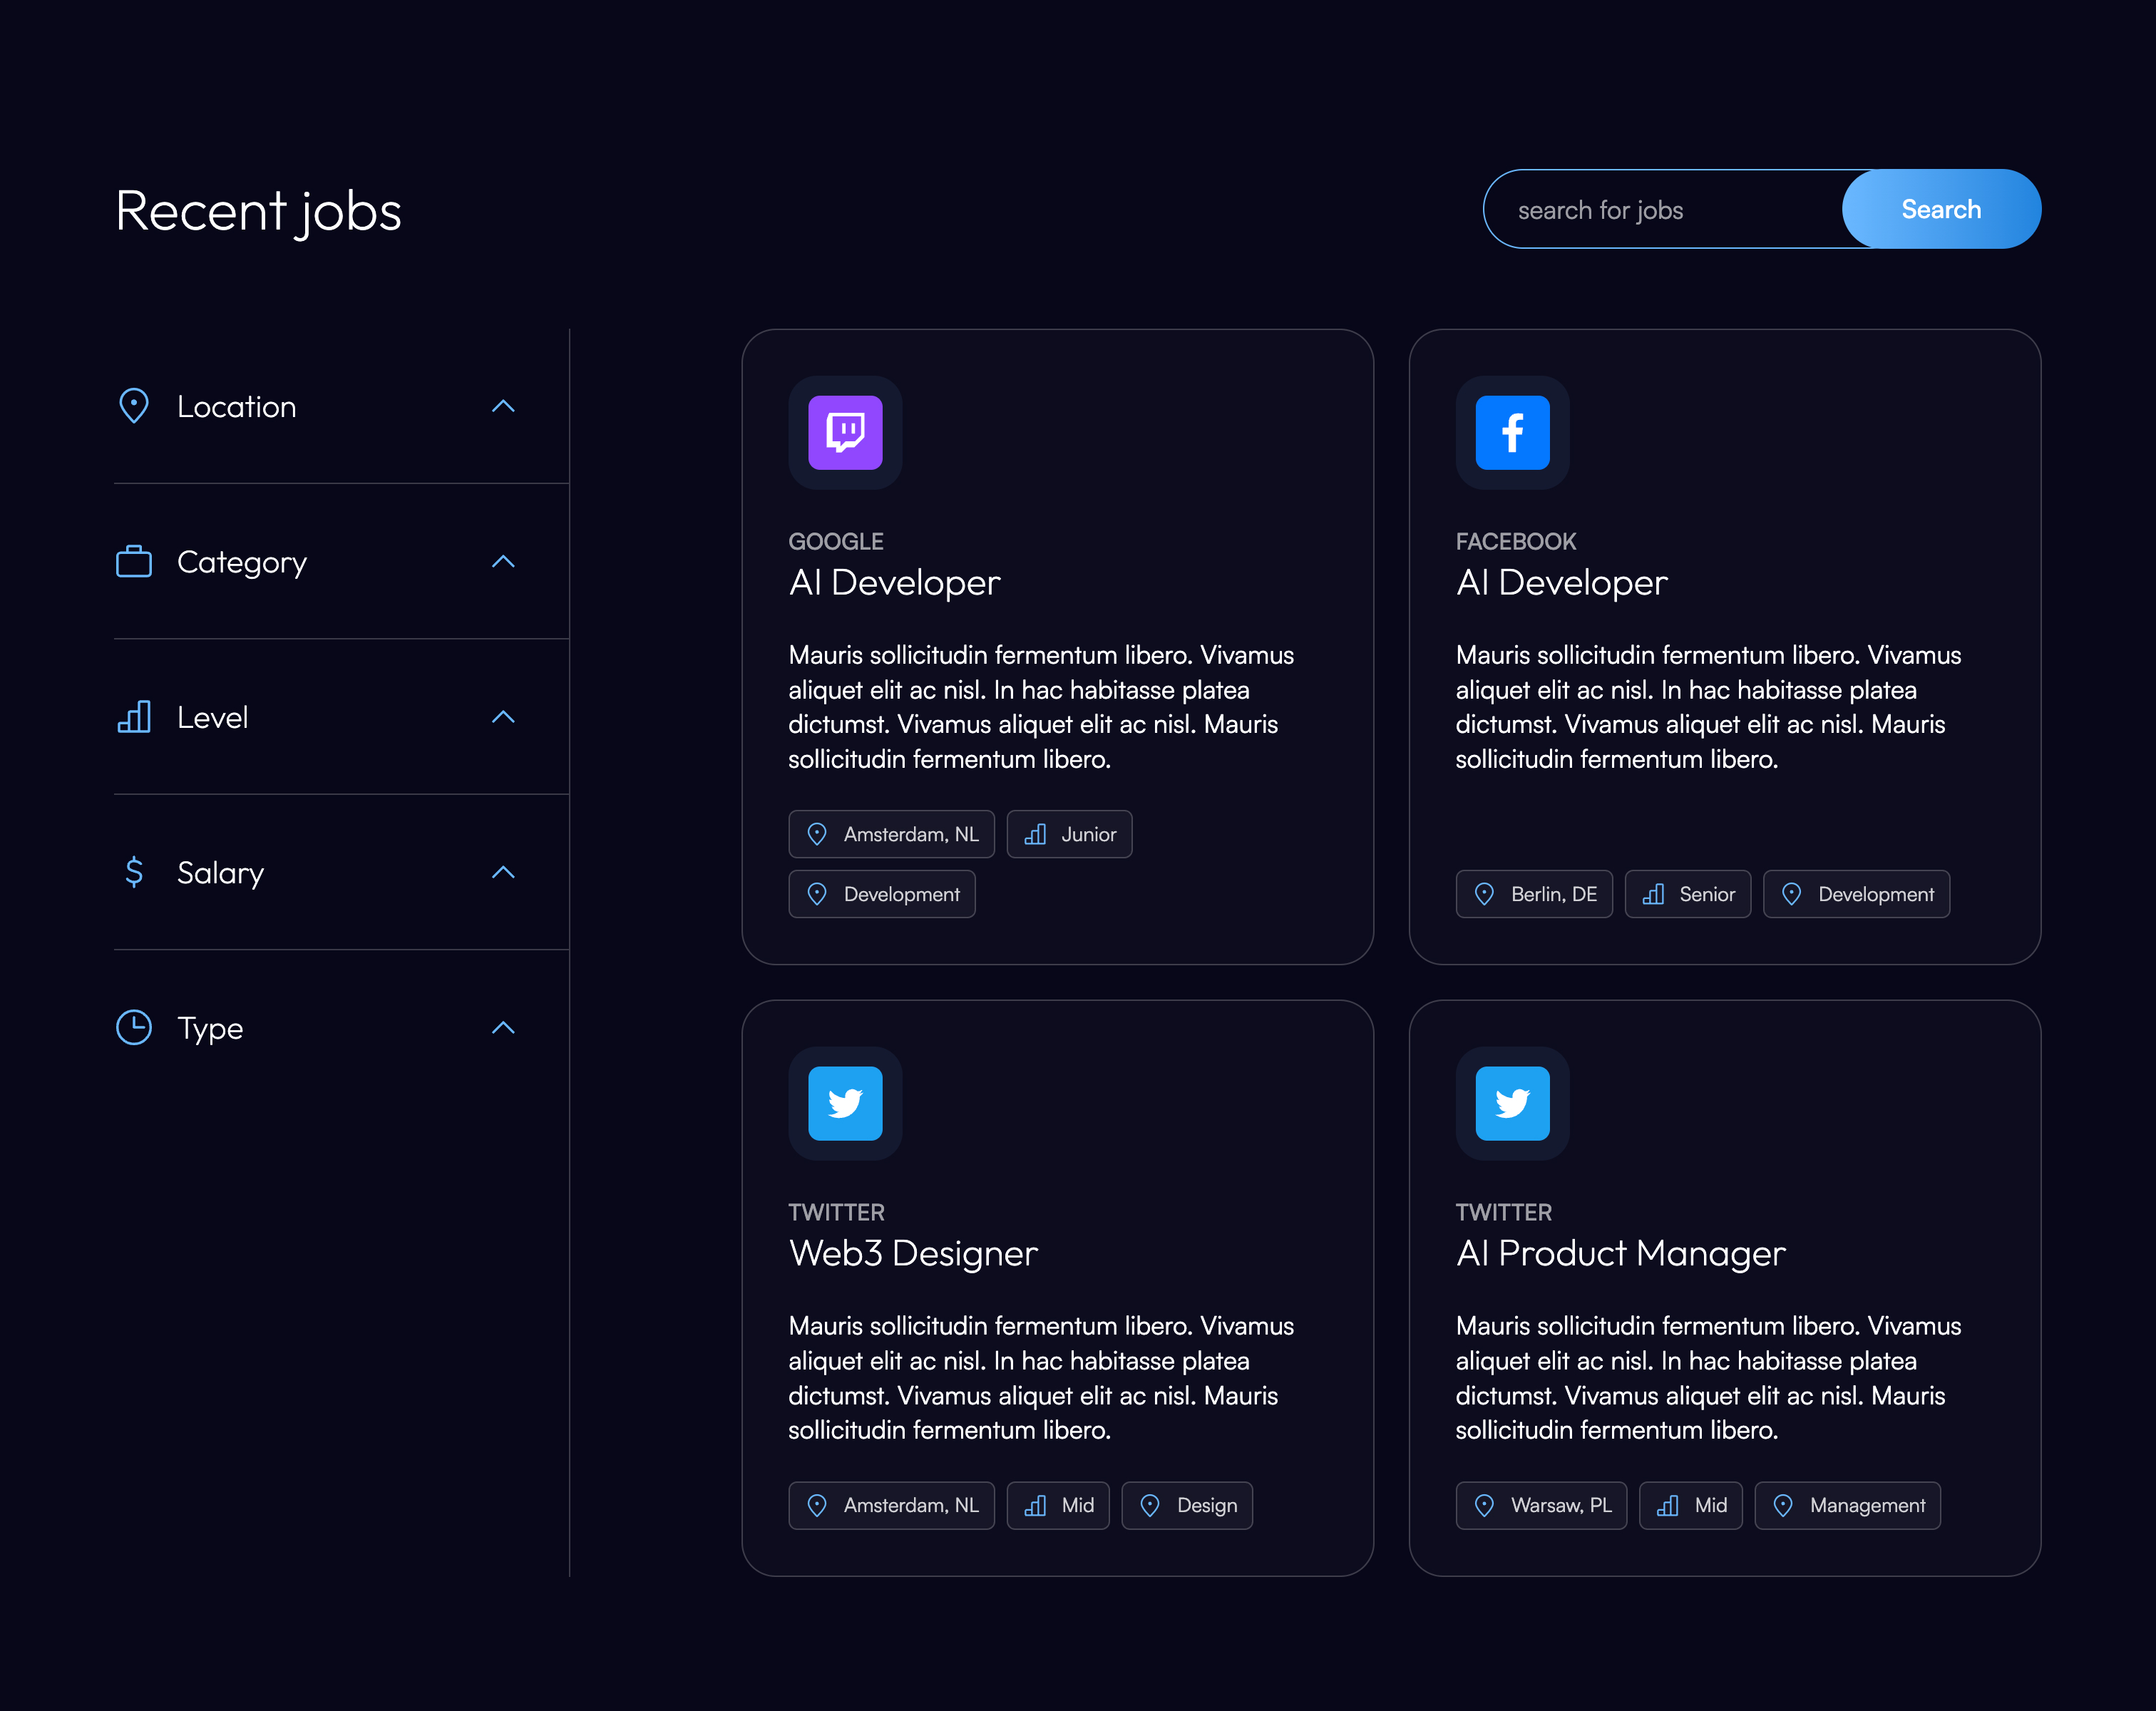Click Mid tag on AI Product Manager card
The height and width of the screenshot is (1711, 2156).
pos(1691,1505)
